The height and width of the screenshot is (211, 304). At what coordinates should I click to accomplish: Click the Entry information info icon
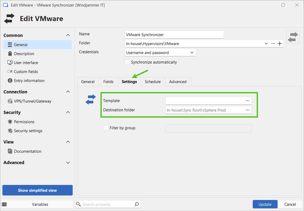click(10, 81)
